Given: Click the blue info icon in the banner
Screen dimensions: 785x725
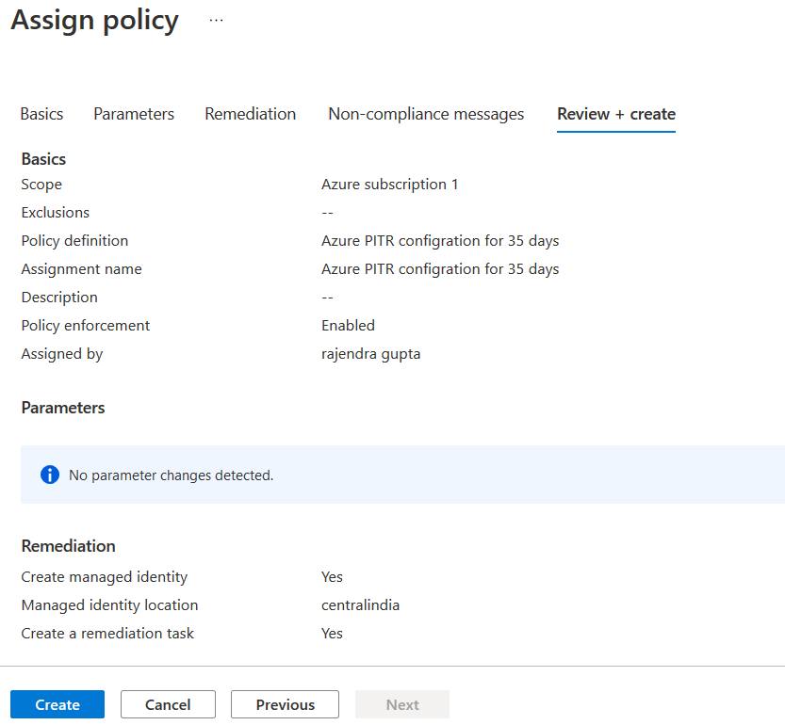Looking at the screenshot, I should pyautogui.click(x=50, y=475).
